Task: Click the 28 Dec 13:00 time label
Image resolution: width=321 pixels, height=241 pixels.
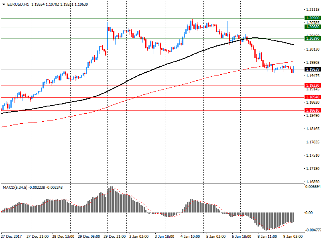Action: [x=63, y=237]
